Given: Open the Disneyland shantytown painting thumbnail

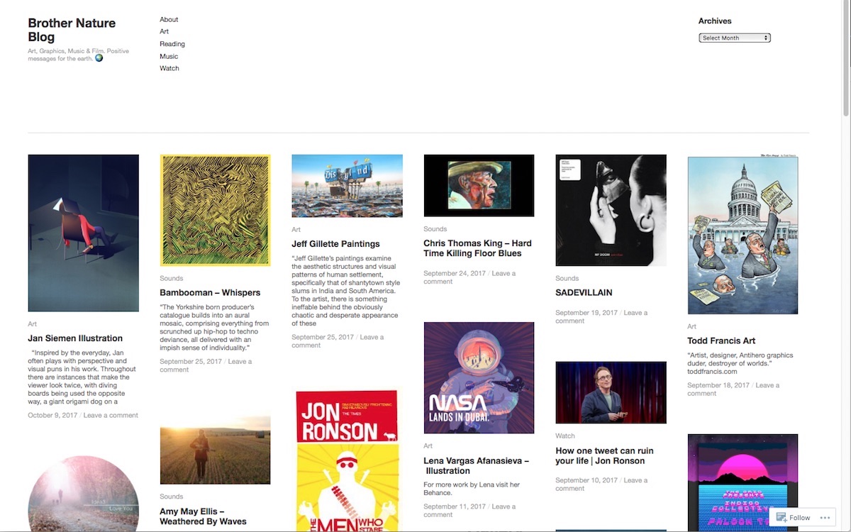Looking at the screenshot, I should click(347, 185).
